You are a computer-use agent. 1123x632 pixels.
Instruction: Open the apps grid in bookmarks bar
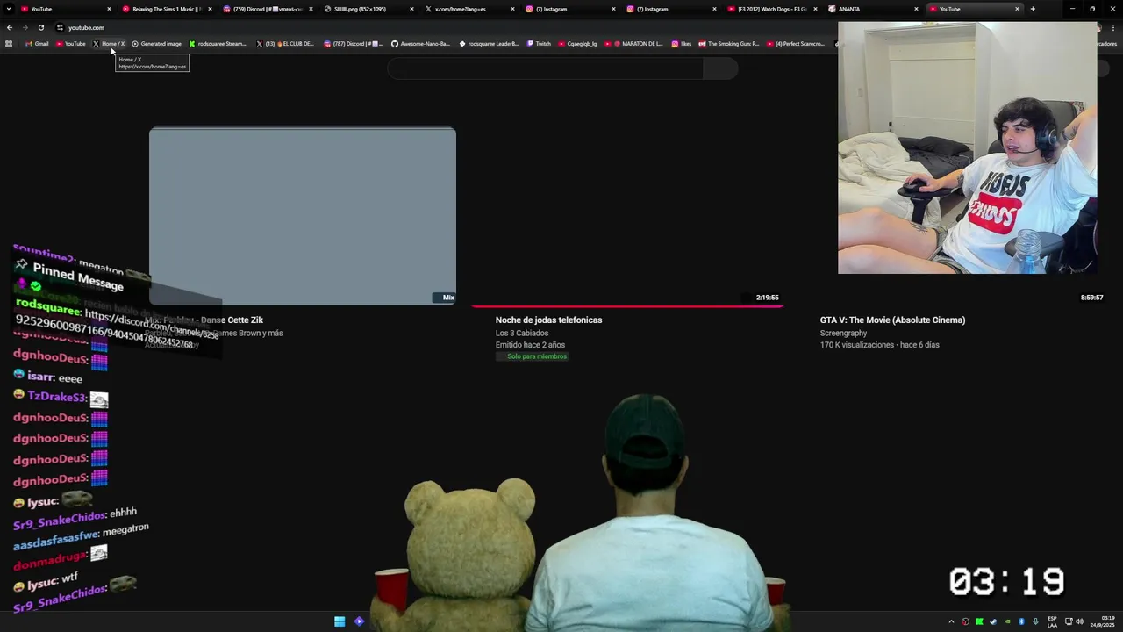click(9, 44)
